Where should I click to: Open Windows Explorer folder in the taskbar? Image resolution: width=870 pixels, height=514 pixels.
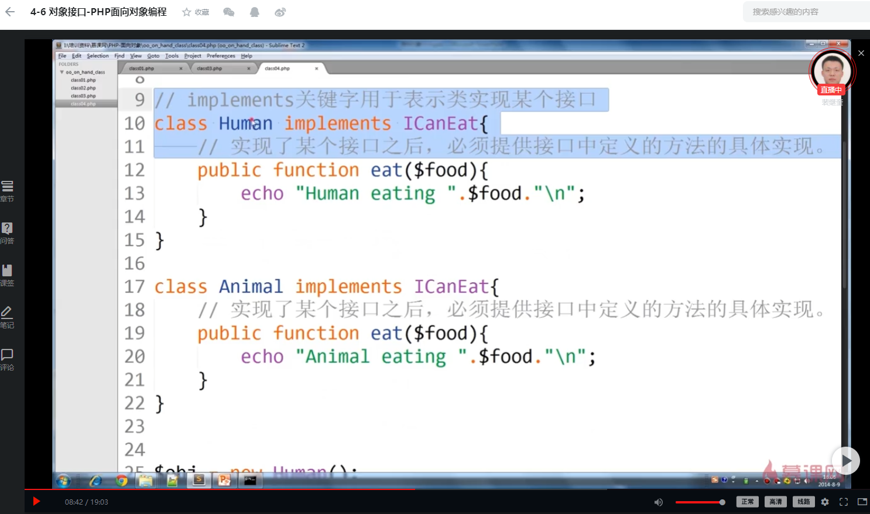click(146, 481)
